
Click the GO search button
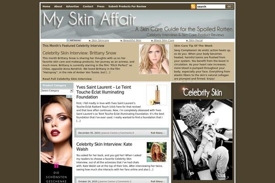point(229,6)
